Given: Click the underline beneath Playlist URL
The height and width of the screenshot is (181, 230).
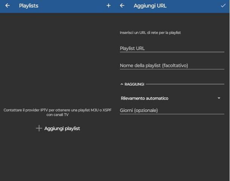Looking at the screenshot, I should coord(172,52).
